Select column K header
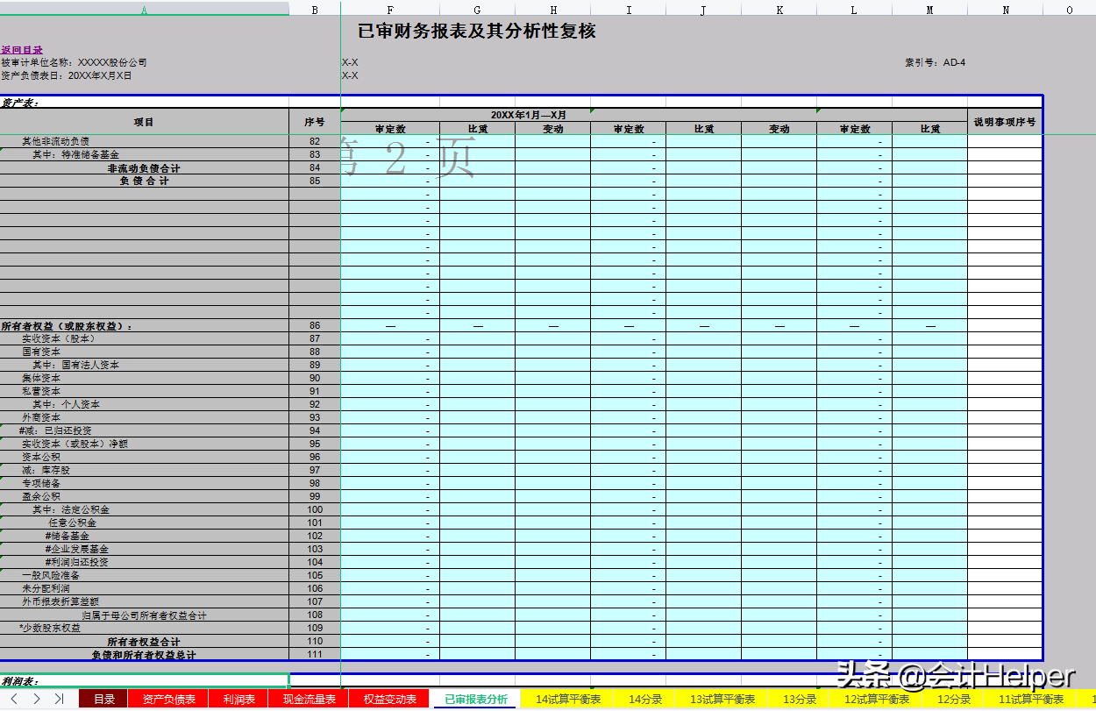Viewport: 1096px width, 711px height. (x=779, y=9)
